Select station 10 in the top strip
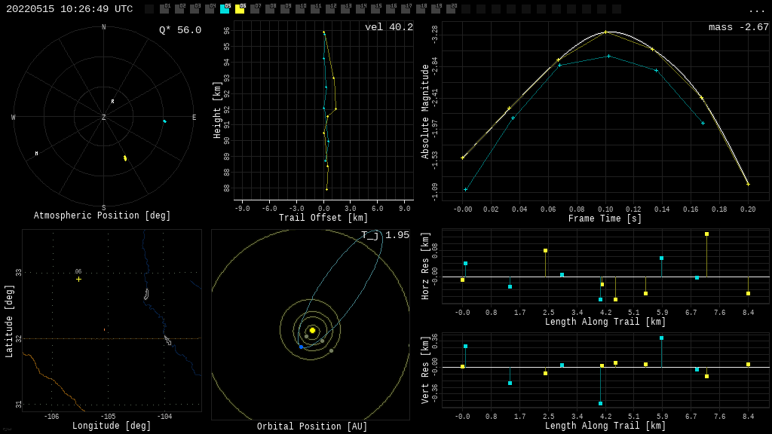This screenshot has height=434, width=772. coord(300,9)
